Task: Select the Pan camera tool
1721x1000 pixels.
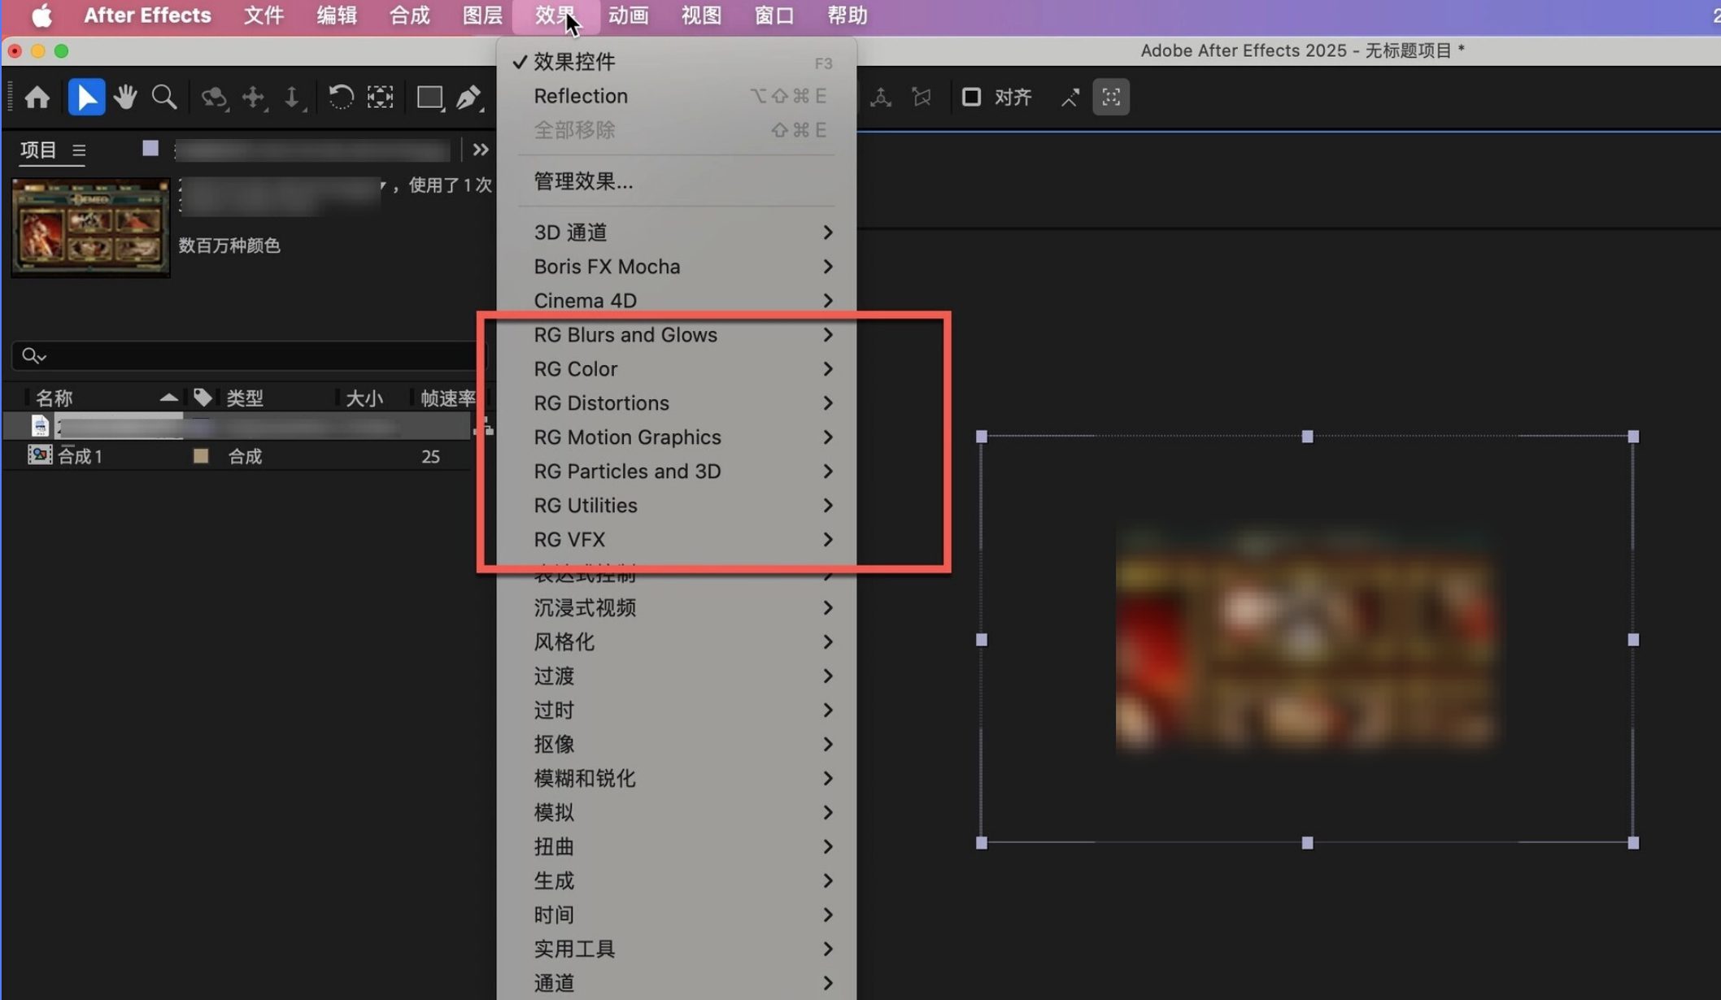Action: pos(254,98)
